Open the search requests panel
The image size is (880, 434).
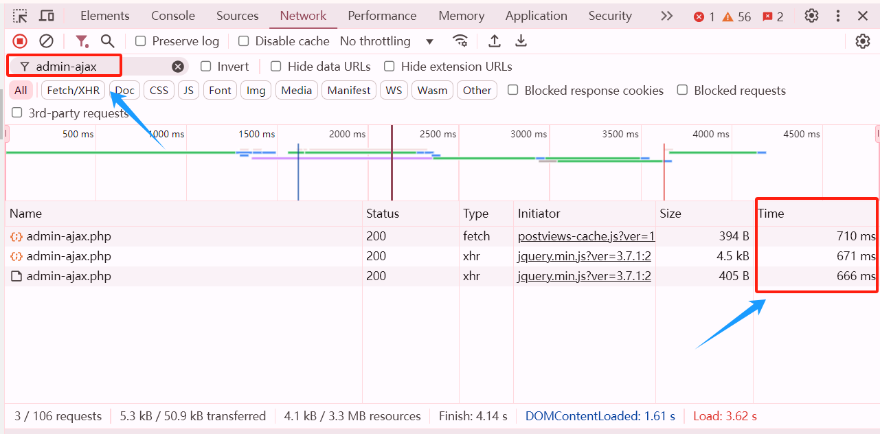(107, 41)
